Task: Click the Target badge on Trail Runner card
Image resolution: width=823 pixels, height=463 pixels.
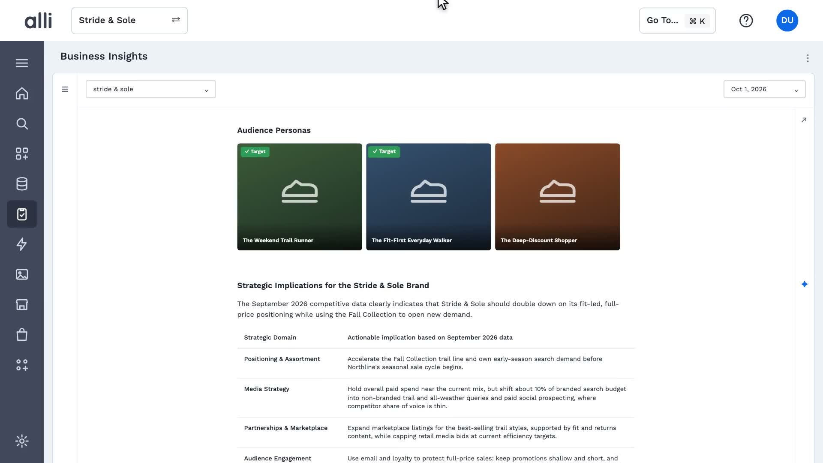Action: [255, 152]
